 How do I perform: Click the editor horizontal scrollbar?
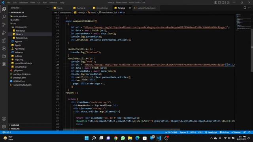tap(121, 129)
